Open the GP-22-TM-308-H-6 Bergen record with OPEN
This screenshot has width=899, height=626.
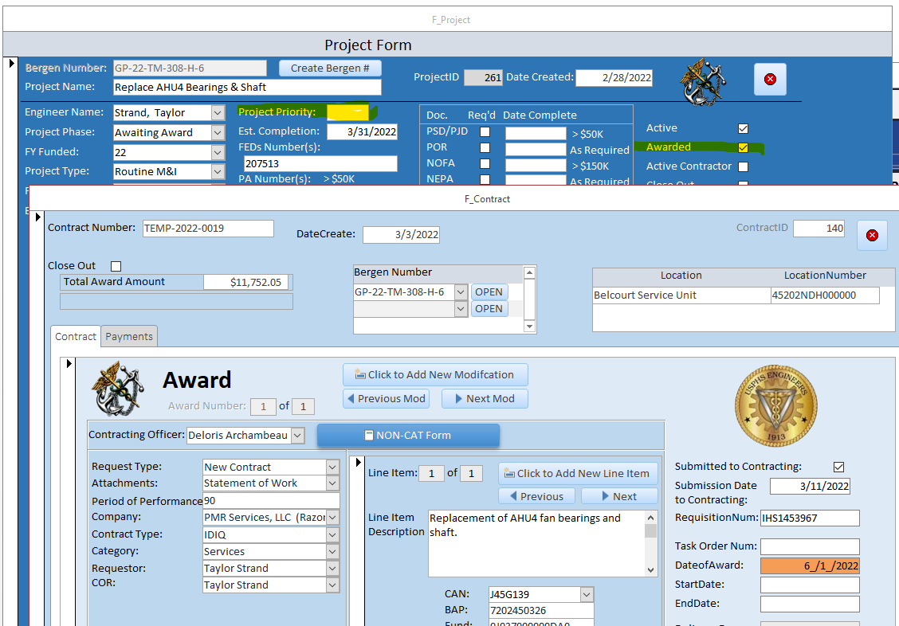(489, 292)
